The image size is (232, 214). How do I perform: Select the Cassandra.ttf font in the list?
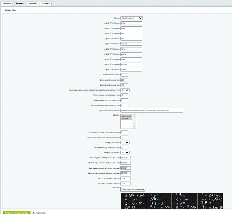(126, 116)
